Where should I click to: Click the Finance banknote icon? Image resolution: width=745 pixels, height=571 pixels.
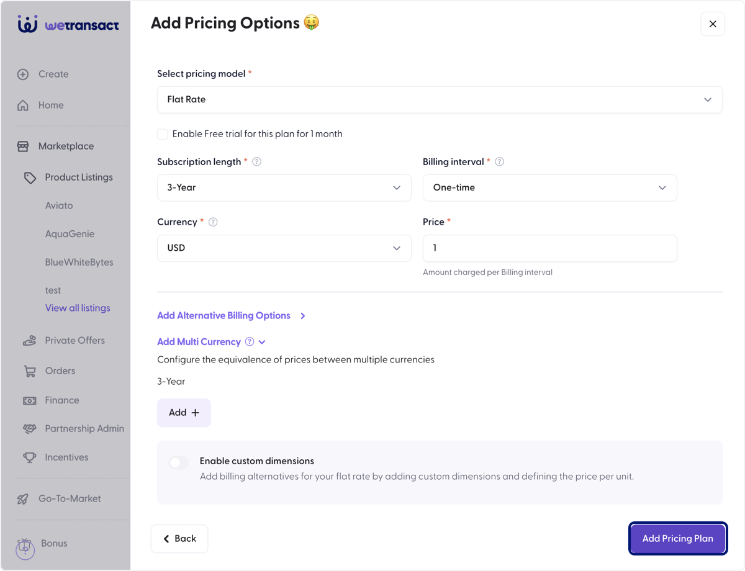pyautogui.click(x=30, y=401)
